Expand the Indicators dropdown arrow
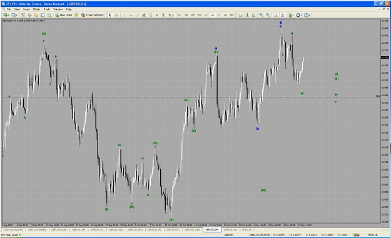 point(293,16)
